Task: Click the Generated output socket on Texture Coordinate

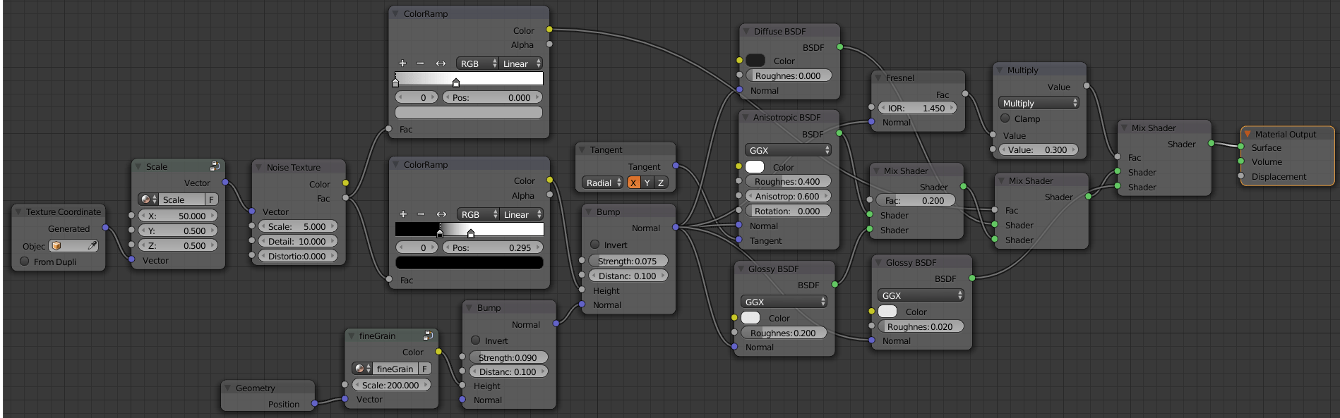Action: pos(105,228)
